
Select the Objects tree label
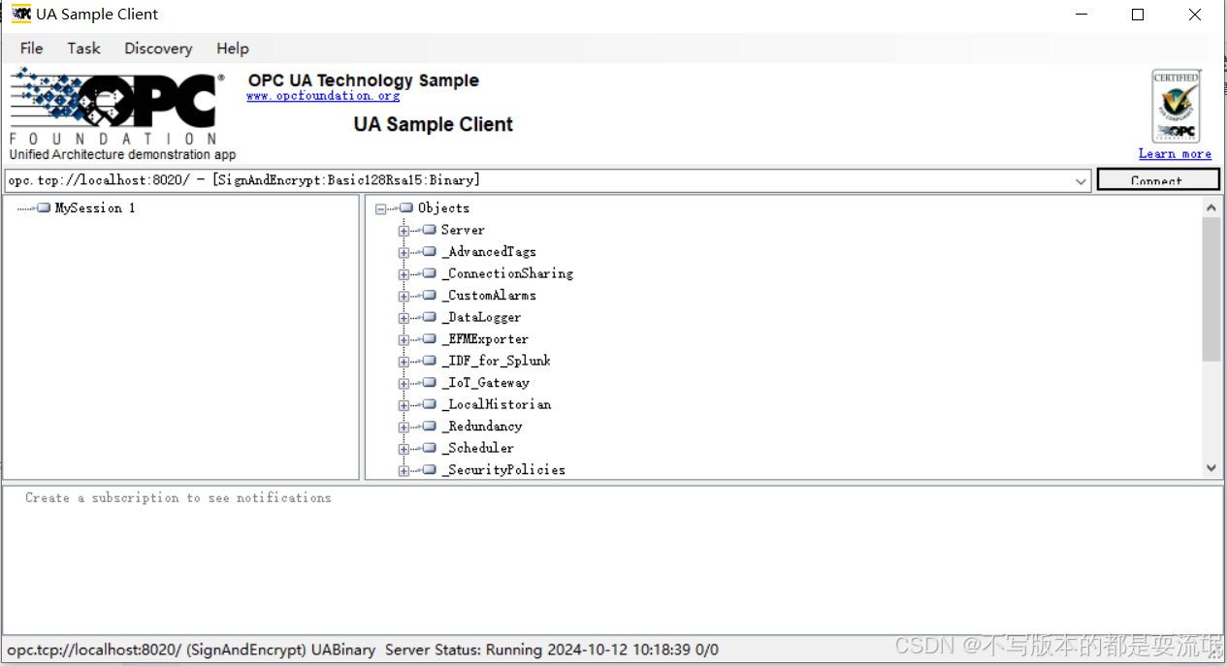click(443, 208)
